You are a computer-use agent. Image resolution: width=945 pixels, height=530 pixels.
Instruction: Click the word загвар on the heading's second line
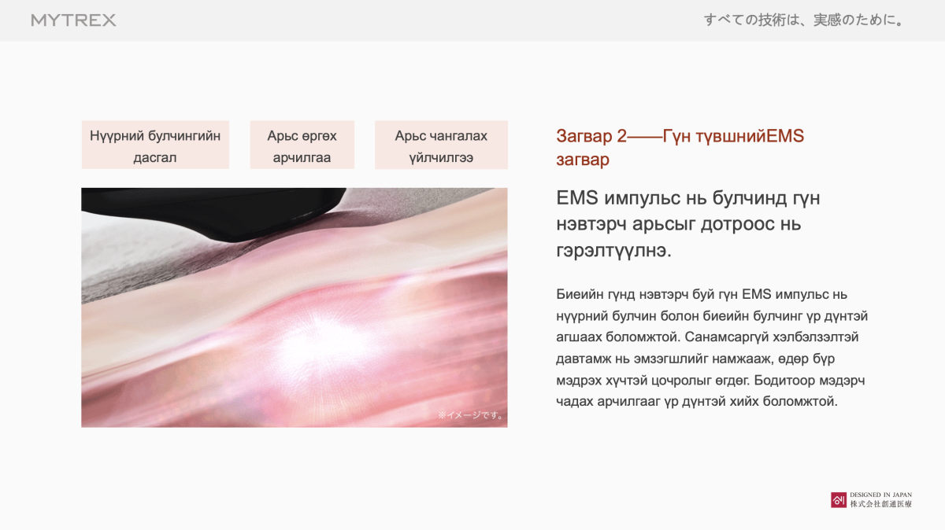click(x=583, y=160)
